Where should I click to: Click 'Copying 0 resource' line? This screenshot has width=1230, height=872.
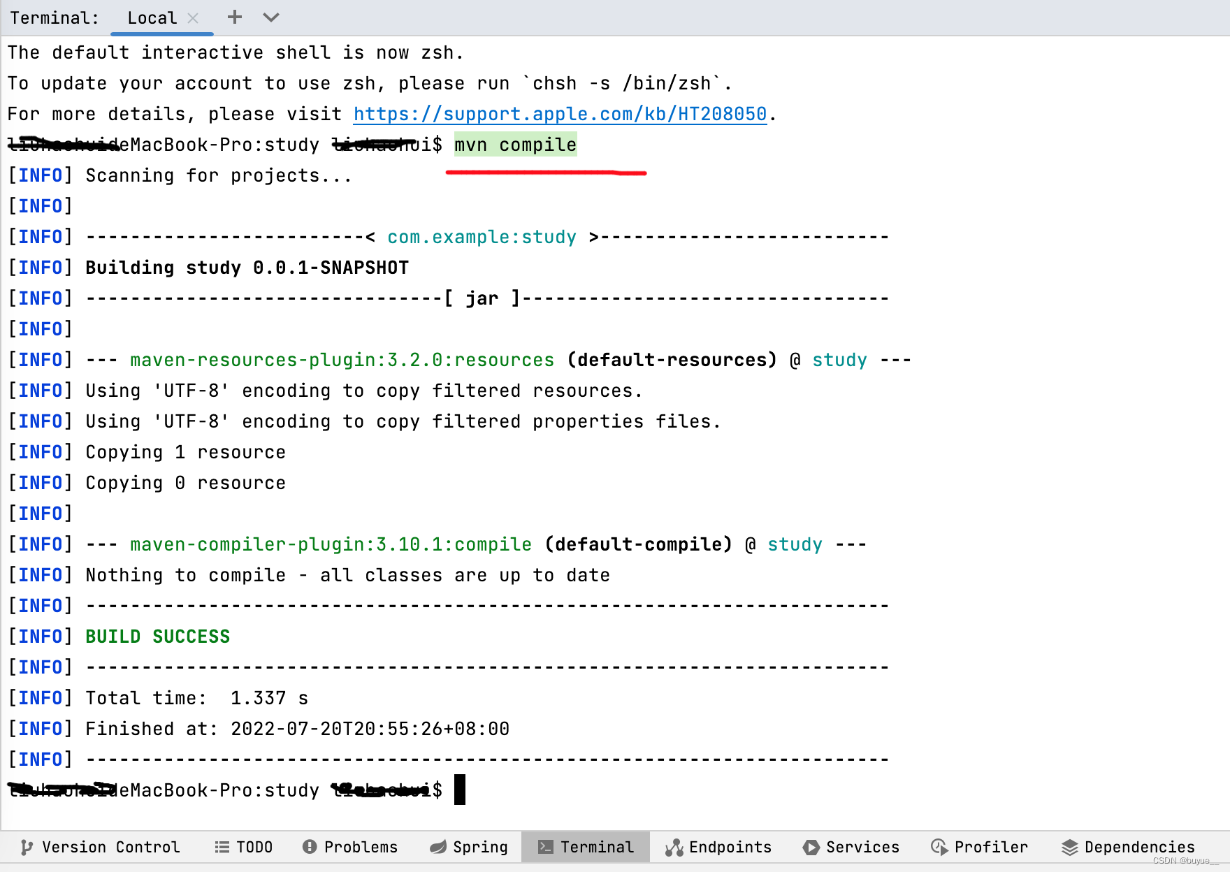pos(186,483)
